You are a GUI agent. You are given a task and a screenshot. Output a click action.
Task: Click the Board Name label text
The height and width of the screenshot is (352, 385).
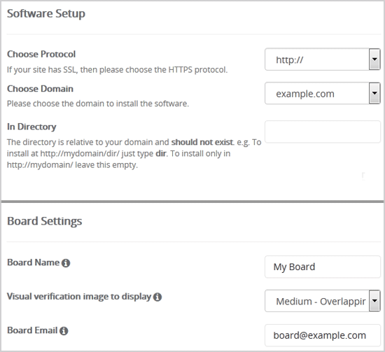tap(33, 262)
